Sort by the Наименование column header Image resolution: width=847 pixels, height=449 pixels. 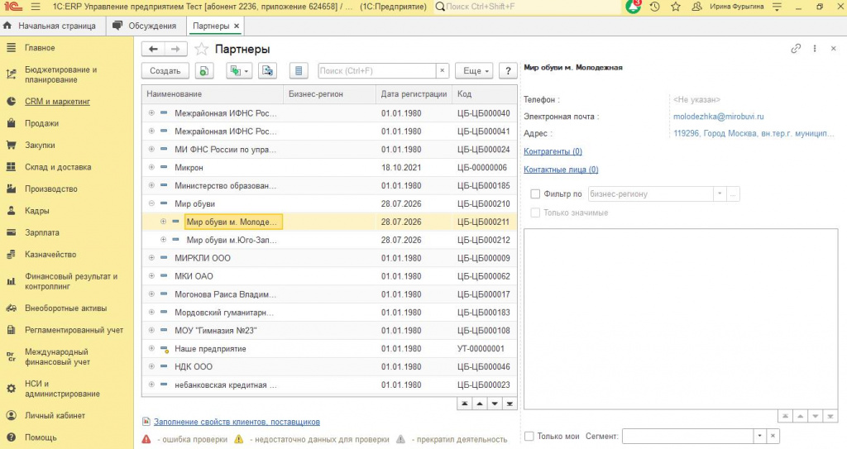(213, 94)
